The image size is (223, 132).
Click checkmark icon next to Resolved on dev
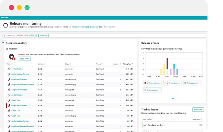(145, 125)
